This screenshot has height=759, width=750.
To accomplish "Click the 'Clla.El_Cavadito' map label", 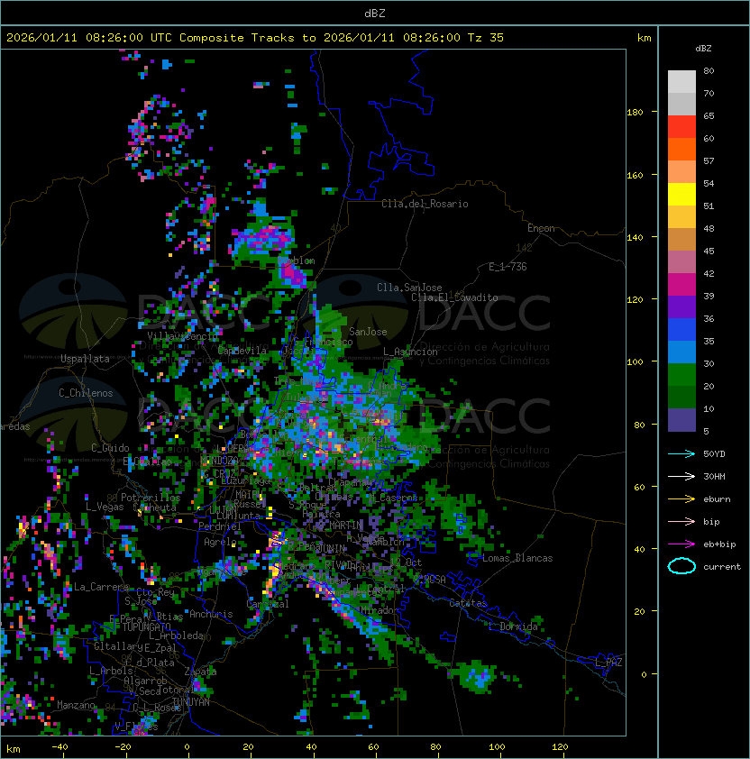I will coord(454,297).
